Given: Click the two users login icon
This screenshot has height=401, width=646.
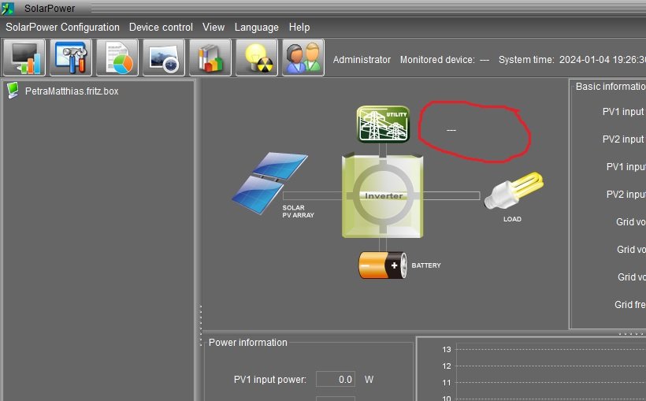Looking at the screenshot, I should 303,58.
